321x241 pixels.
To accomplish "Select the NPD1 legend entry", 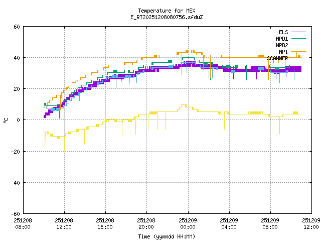I will tap(281, 39).
